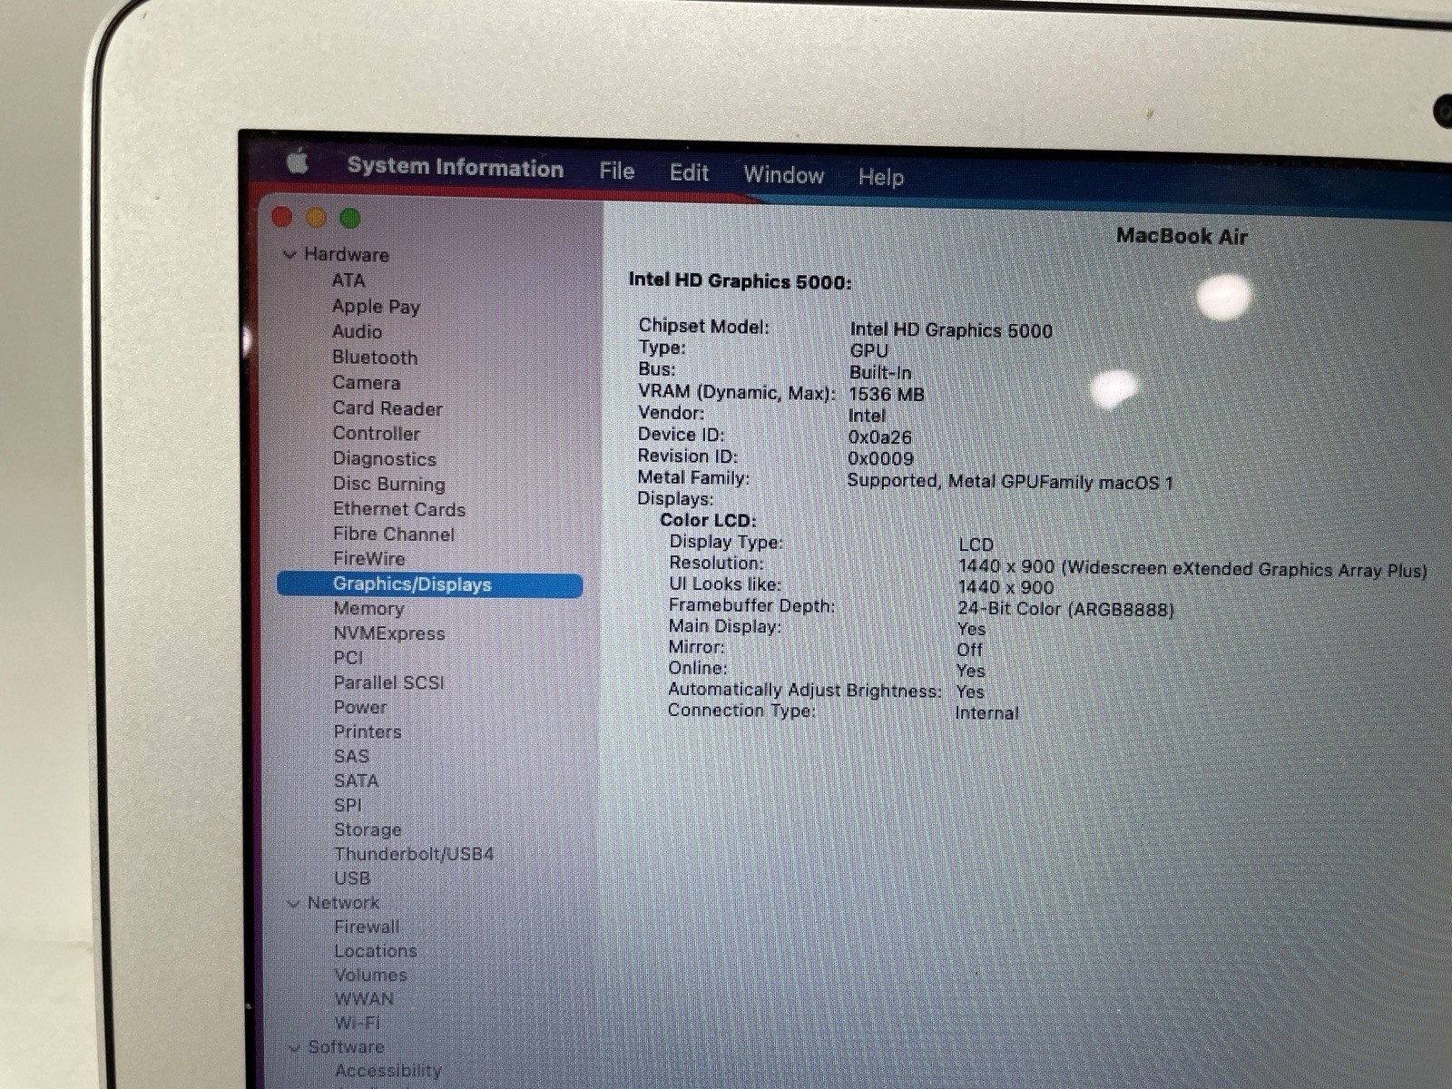Select the Graphics/Displays sidebar item
The image size is (1452, 1089).
pyautogui.click(x=411, y=584)
